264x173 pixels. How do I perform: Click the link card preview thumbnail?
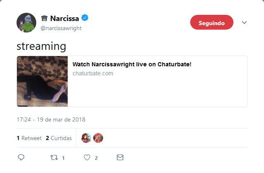pos(42,82)
